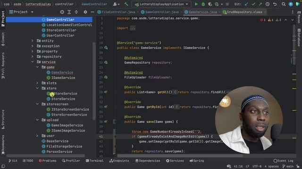Collapse the game folder
Screen dimensions: 302x169
click(37, 67)
